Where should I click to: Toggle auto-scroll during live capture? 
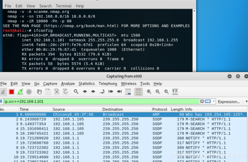pyautogui.click(x=128, y=92)
